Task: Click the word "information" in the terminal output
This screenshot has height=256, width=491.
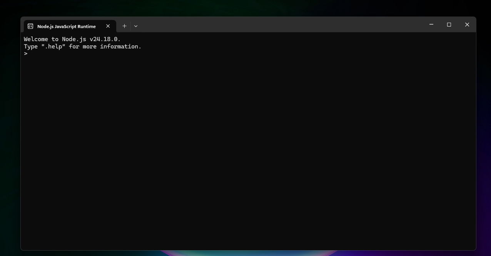Action: [x=120, y=47]
